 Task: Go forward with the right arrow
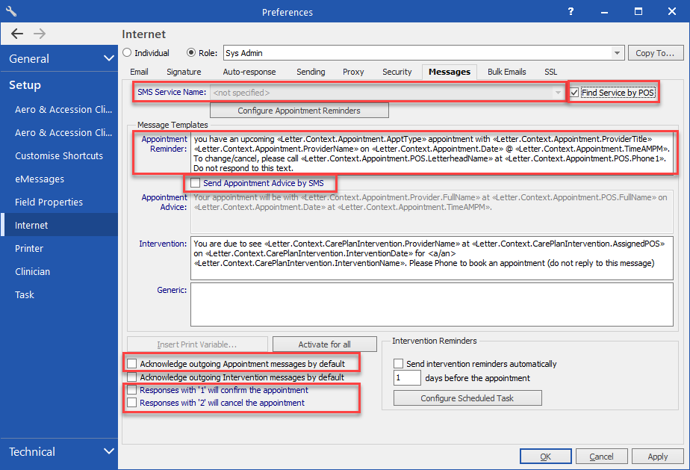click(x=40, y=34)
